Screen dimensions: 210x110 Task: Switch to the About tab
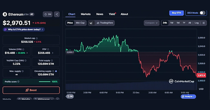pyautogui.click(x=124, y=14)
